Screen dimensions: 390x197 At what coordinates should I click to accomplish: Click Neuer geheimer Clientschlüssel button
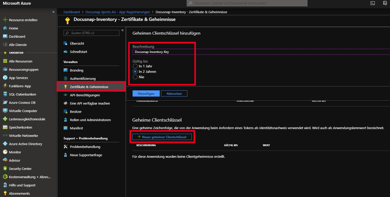click(162, 137)
